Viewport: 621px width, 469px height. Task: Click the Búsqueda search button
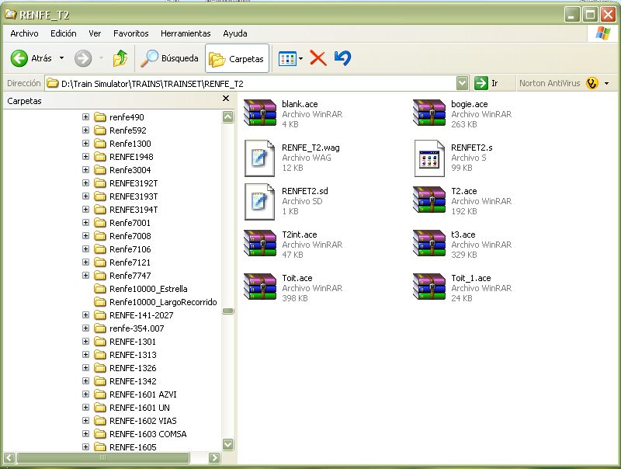pyautogui.click(x=168, y=58)
